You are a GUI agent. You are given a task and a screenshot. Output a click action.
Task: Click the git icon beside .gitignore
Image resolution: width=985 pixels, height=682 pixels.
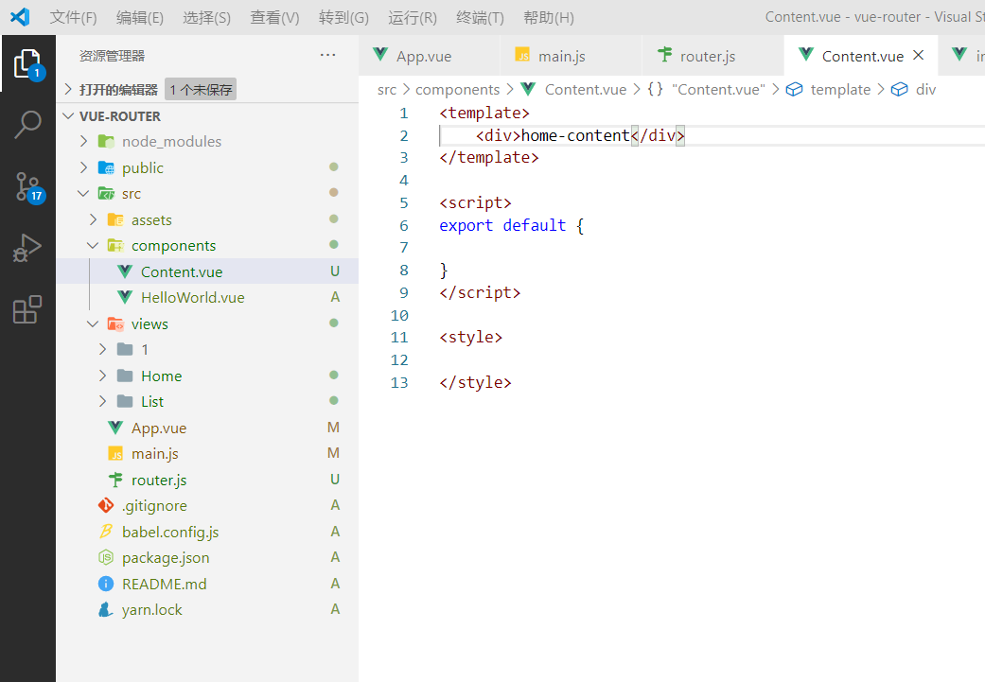[x=106, y=505]
